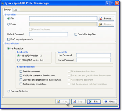Click the door icon on Exit button
This screenshot has height=111, width=122.
[90, 101]
